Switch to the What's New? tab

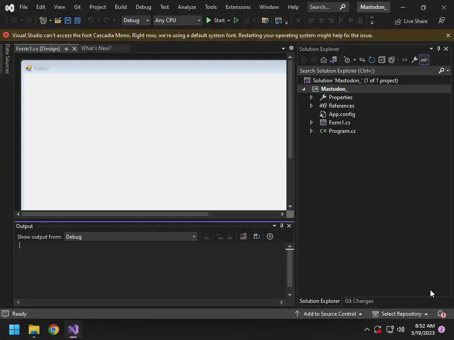[x=96, y=48]
